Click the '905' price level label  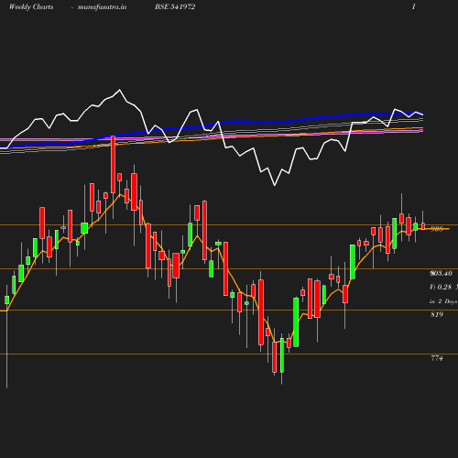(437, 229)
